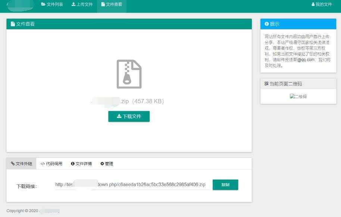Click the QR grid icon beside 当前页面二维码
341x217 pixels.
(x=266, y=84)
